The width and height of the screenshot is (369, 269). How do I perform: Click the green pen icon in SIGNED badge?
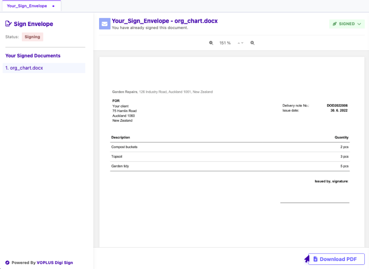(x=335, y=24)
